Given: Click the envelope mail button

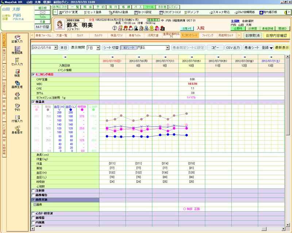Looking at the screenshot, I should [x=43, y=12].
